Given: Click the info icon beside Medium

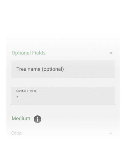Looking at the screenshot, I should [x=37, y=119].
